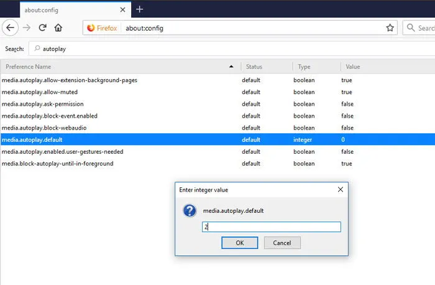The height and width of the screenshot is (285, 435).
Task: Select media.autoplay.block-event.enabled preference
Action: coord(50,116)
